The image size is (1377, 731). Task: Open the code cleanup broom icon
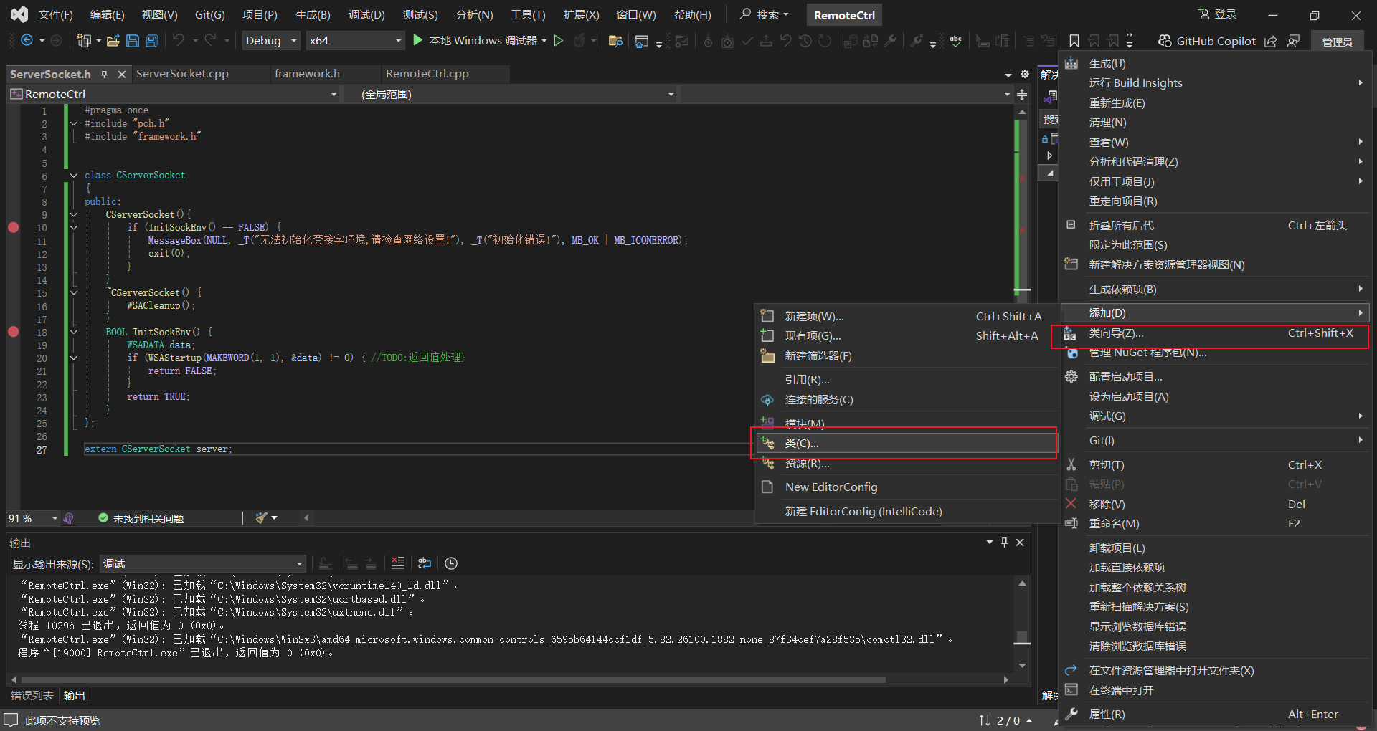point(262,518)
